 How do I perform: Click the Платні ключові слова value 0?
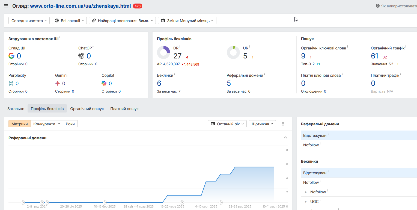(303, 83)
